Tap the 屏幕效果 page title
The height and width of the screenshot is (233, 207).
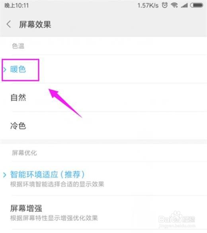tap(35, 24)
